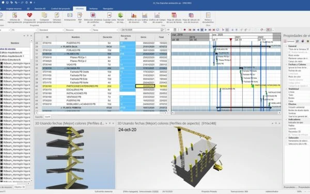Open the Ventanas ribbon tab

pyautogui.click(x=94, y=9)
